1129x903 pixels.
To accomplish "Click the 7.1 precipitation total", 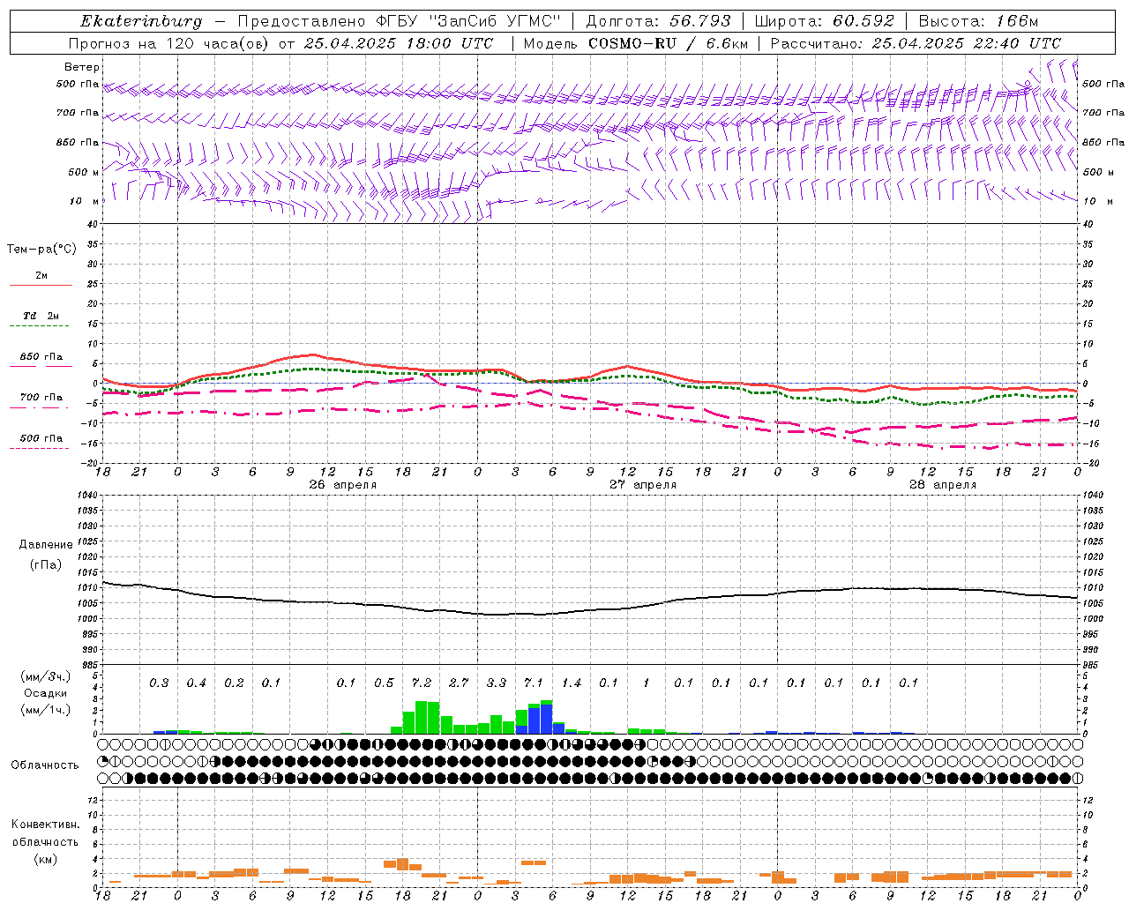I will 534,683.
